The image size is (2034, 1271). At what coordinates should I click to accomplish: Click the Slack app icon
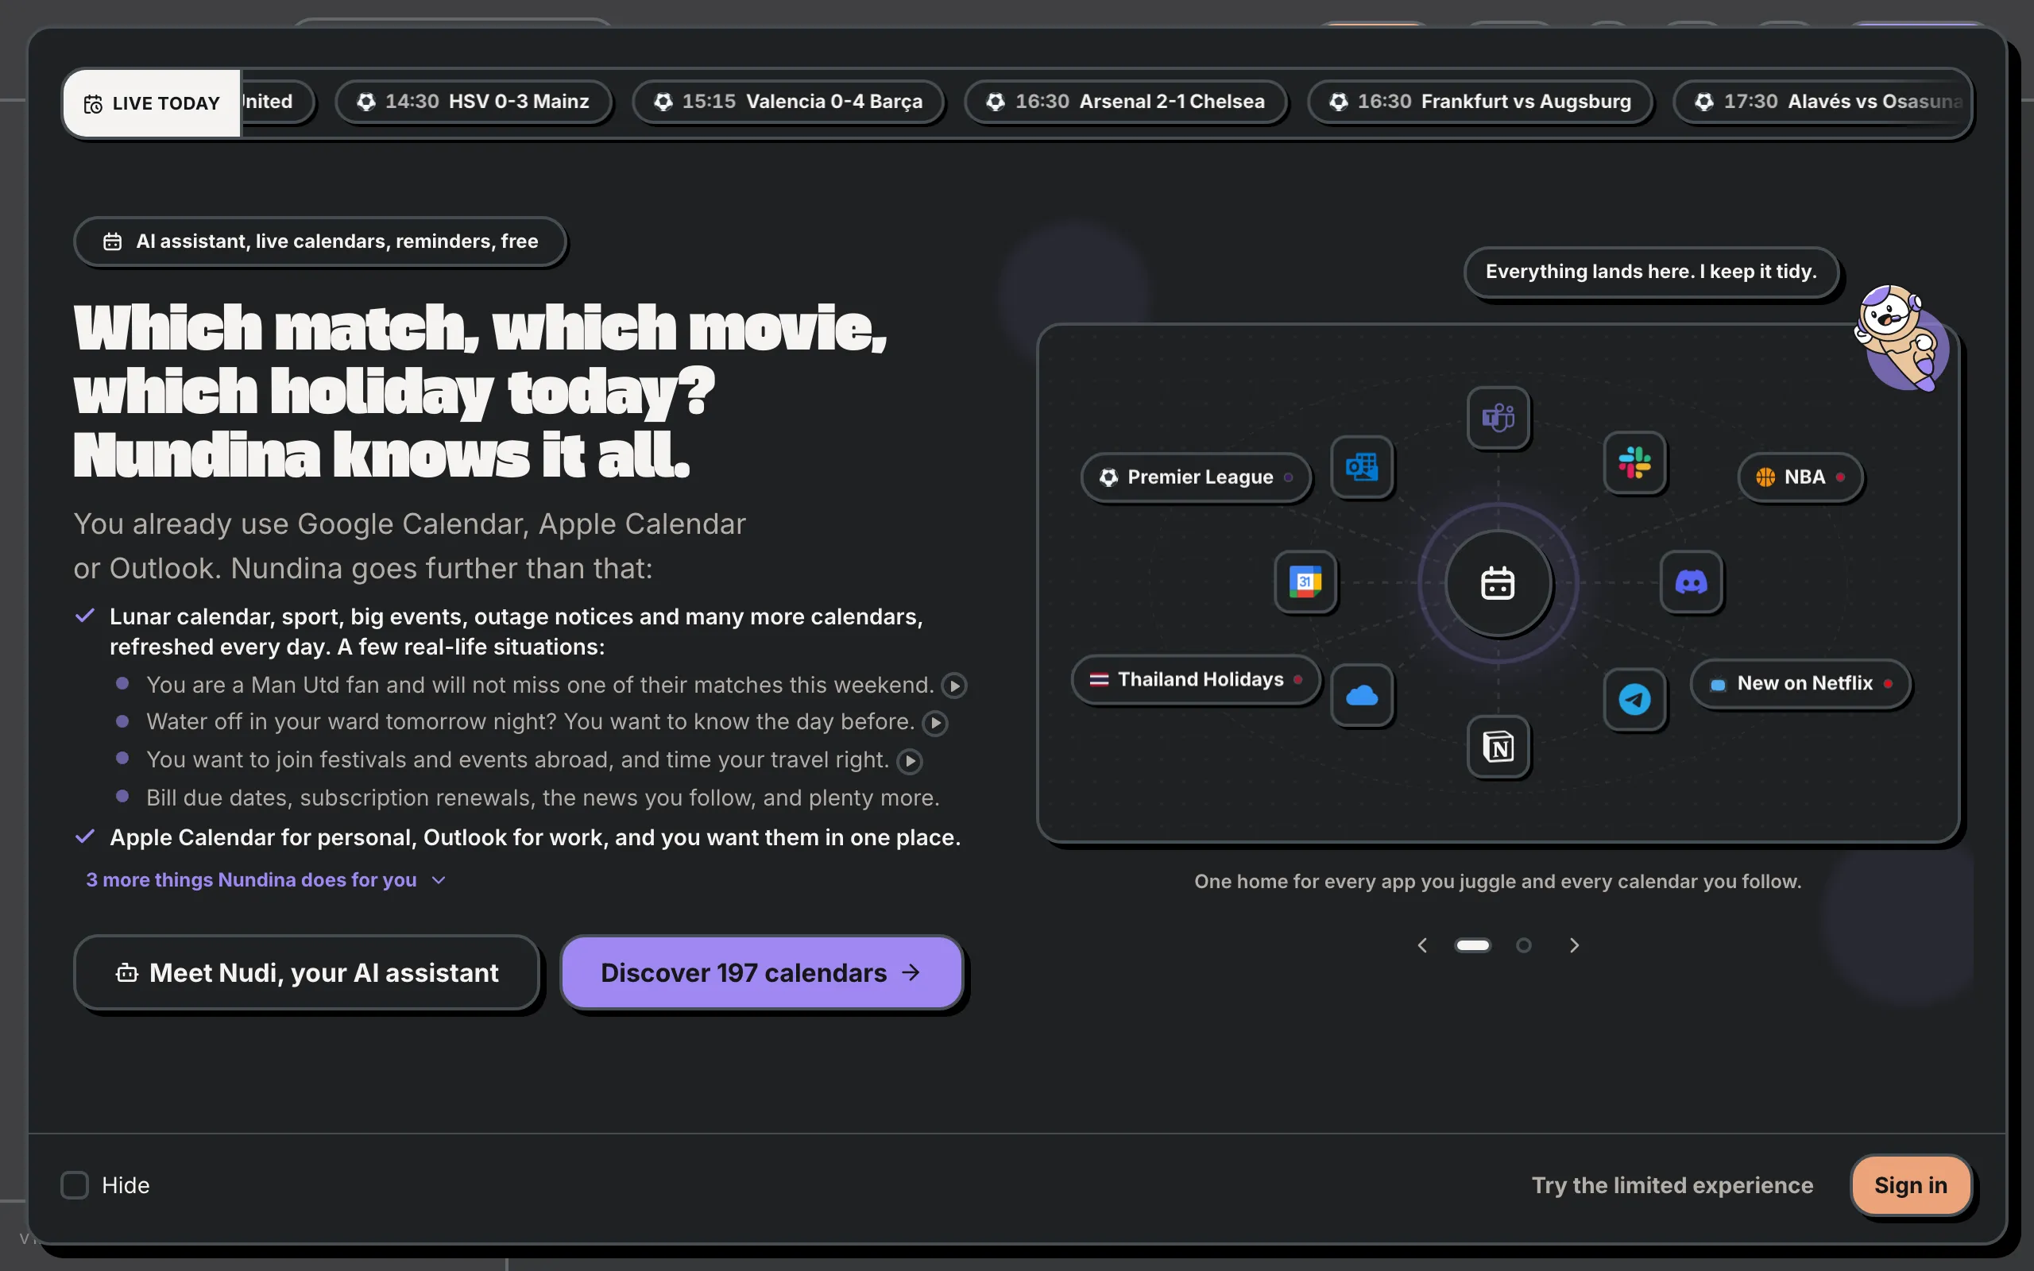(x=1634, y=462)
